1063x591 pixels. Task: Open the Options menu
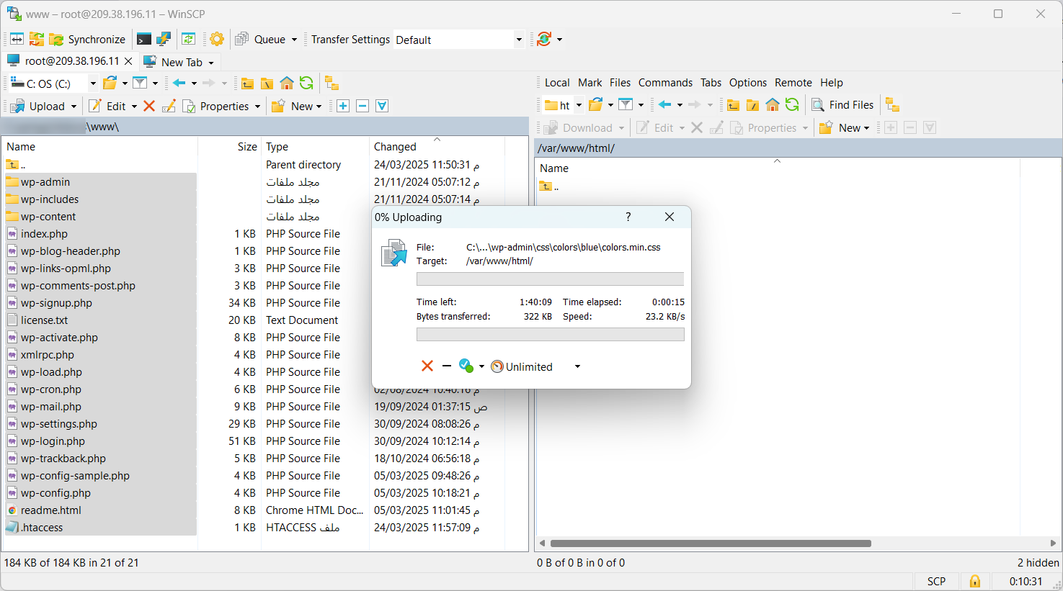tap(747, 83)
